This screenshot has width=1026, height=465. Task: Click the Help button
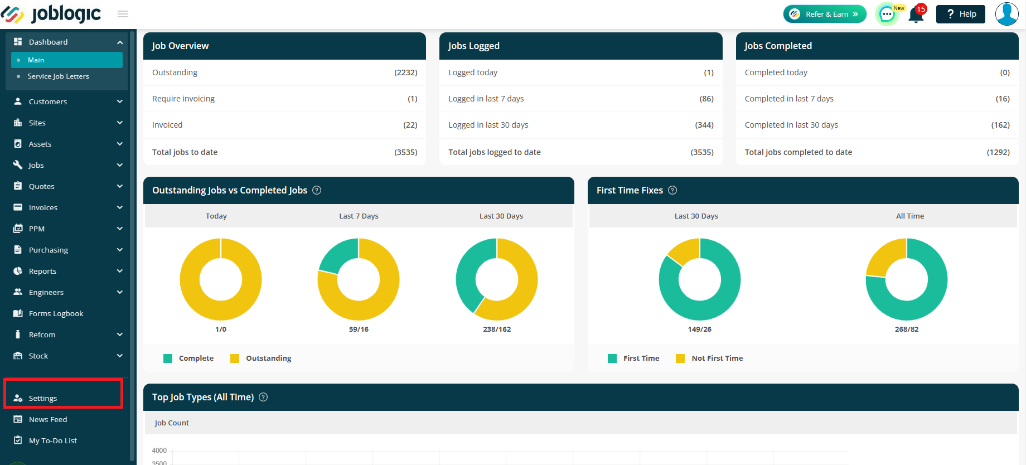(961, 14)
